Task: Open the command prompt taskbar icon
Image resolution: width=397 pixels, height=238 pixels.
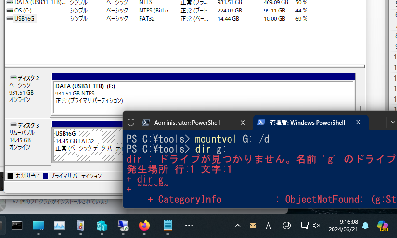Action: [x=17, y=226]
